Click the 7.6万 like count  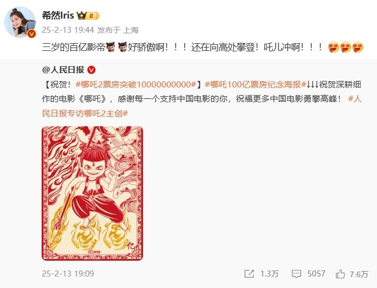(359, 274)
